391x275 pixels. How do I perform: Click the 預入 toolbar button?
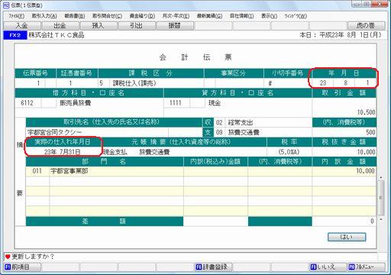[x=99, y=26]
